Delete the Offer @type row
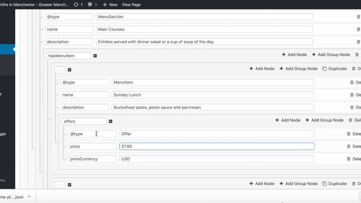Image resolution: width=361 pixels, height=203 pixels. coord(354,134)
